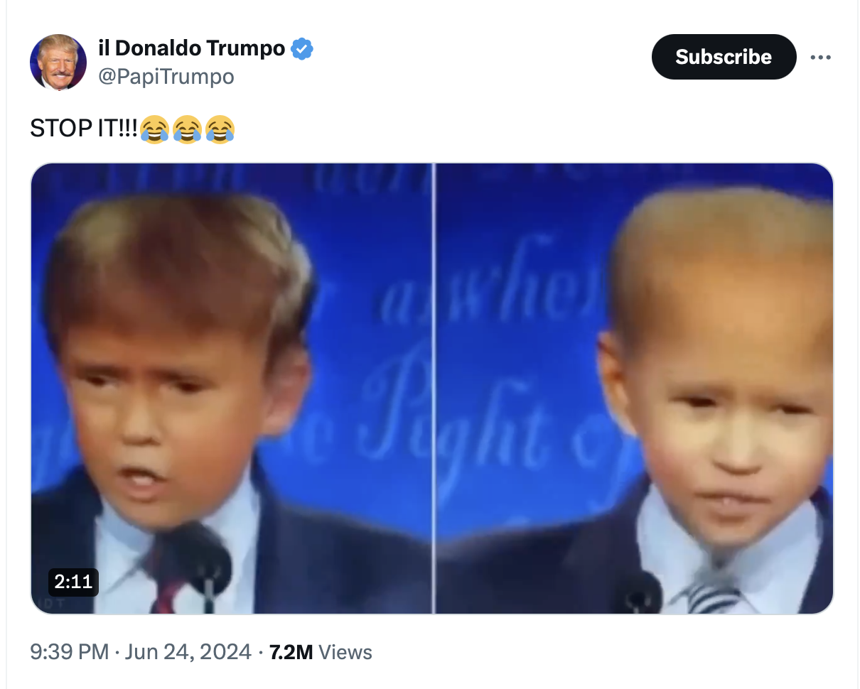Click the blue verified checkmark badge
860x689 pixels.
click(302, 49)
